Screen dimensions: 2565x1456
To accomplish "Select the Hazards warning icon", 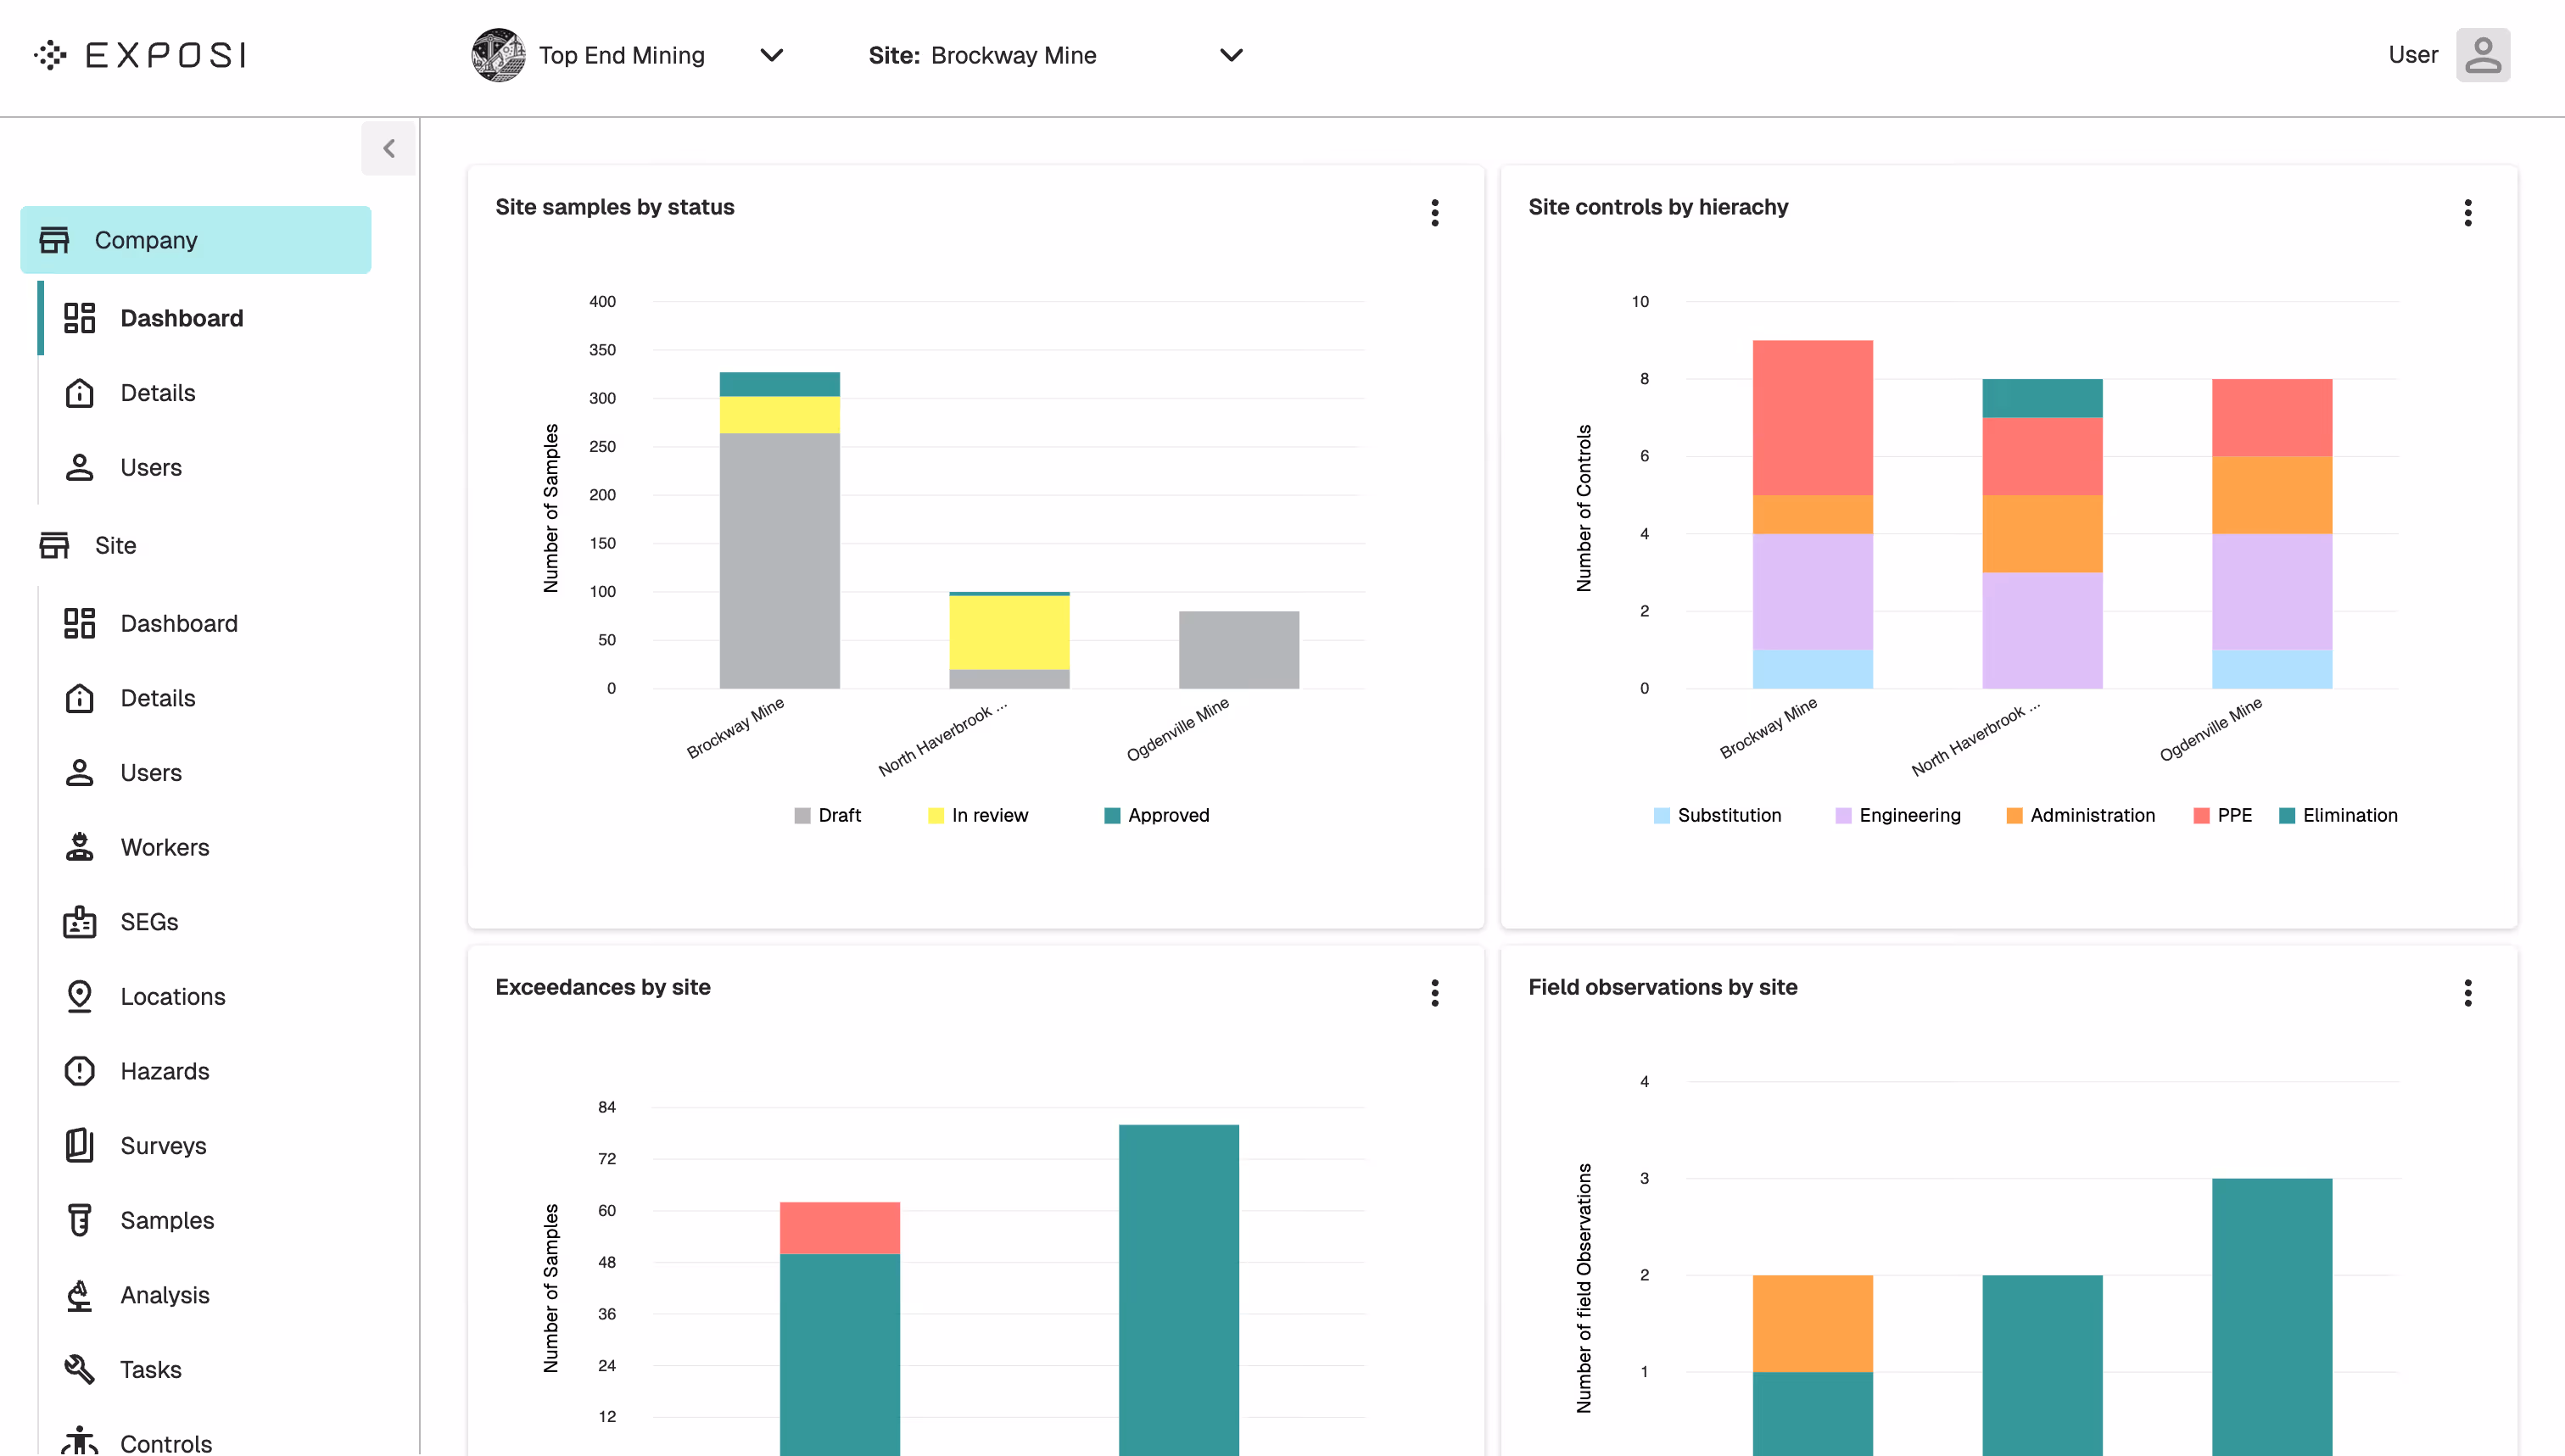I will tap(80, 1071).
